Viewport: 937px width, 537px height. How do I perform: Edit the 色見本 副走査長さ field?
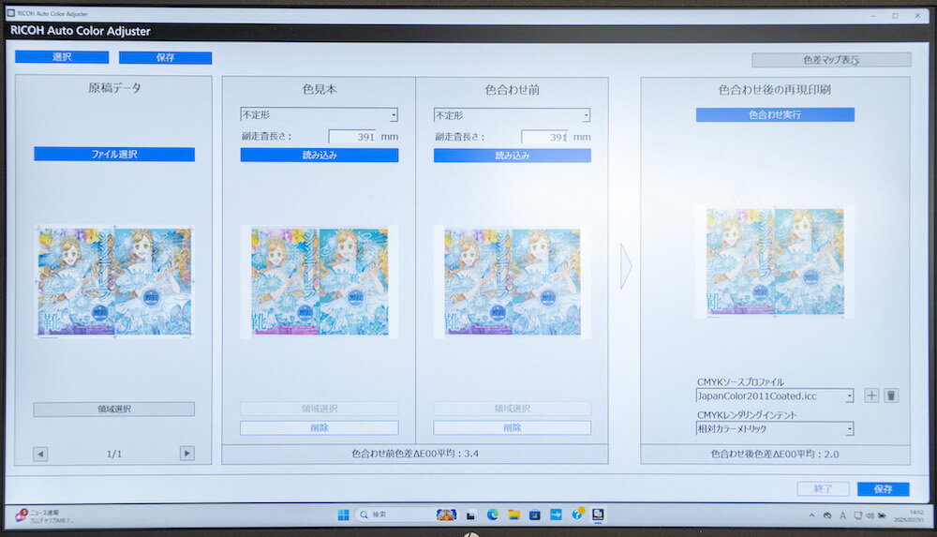click(352, 137)
